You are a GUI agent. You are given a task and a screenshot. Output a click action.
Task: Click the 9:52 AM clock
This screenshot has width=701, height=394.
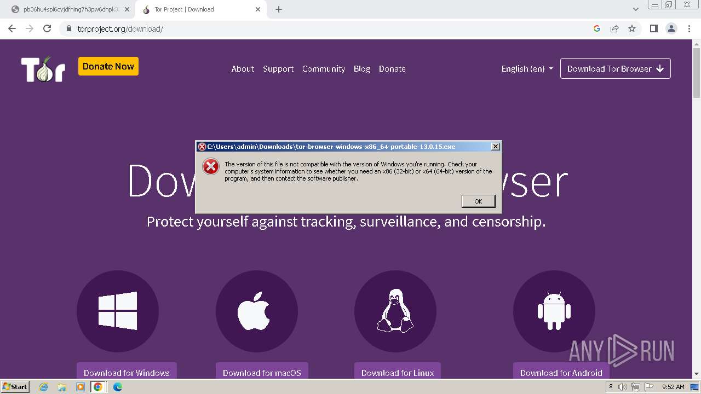click(673, 387)
